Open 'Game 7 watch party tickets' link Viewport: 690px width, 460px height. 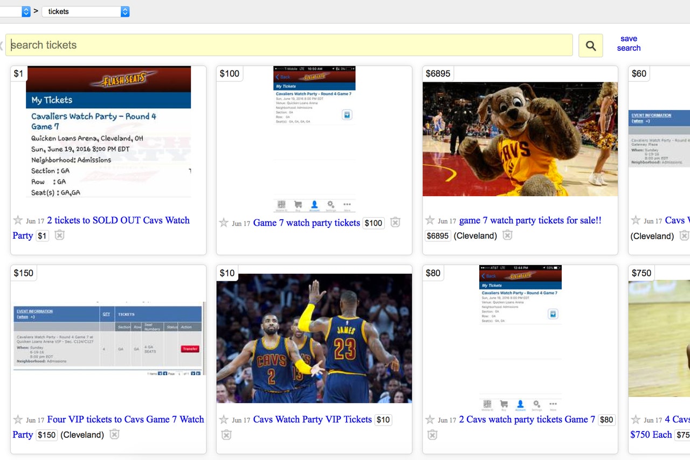(306, 223)
